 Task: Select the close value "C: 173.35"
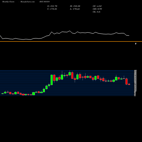point(52,9)
